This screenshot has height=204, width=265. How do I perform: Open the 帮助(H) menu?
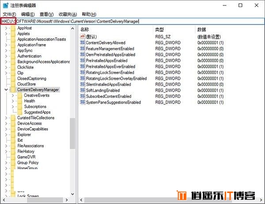pyautogui.click(x=89, y=15)
